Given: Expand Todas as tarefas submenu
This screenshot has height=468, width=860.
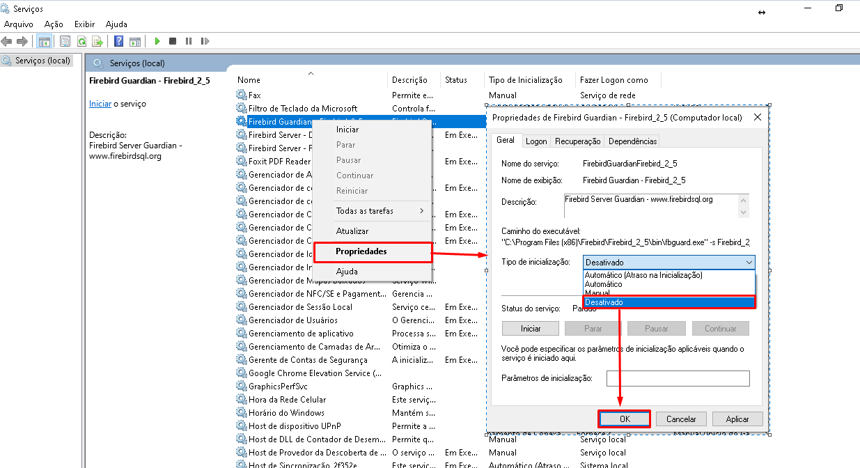Looking at the screenshot, I should 373,210.
